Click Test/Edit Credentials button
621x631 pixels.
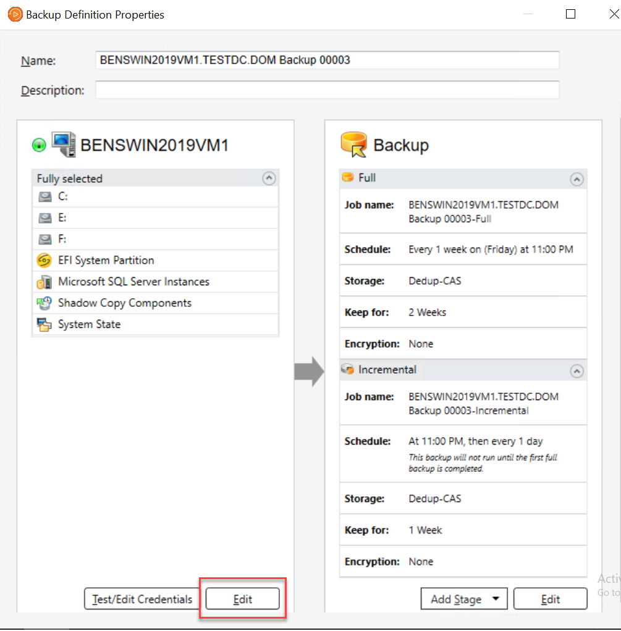pos(142,599)
